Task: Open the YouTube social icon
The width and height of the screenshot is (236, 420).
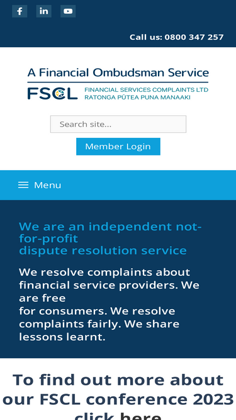Action: tap(68, 11)
